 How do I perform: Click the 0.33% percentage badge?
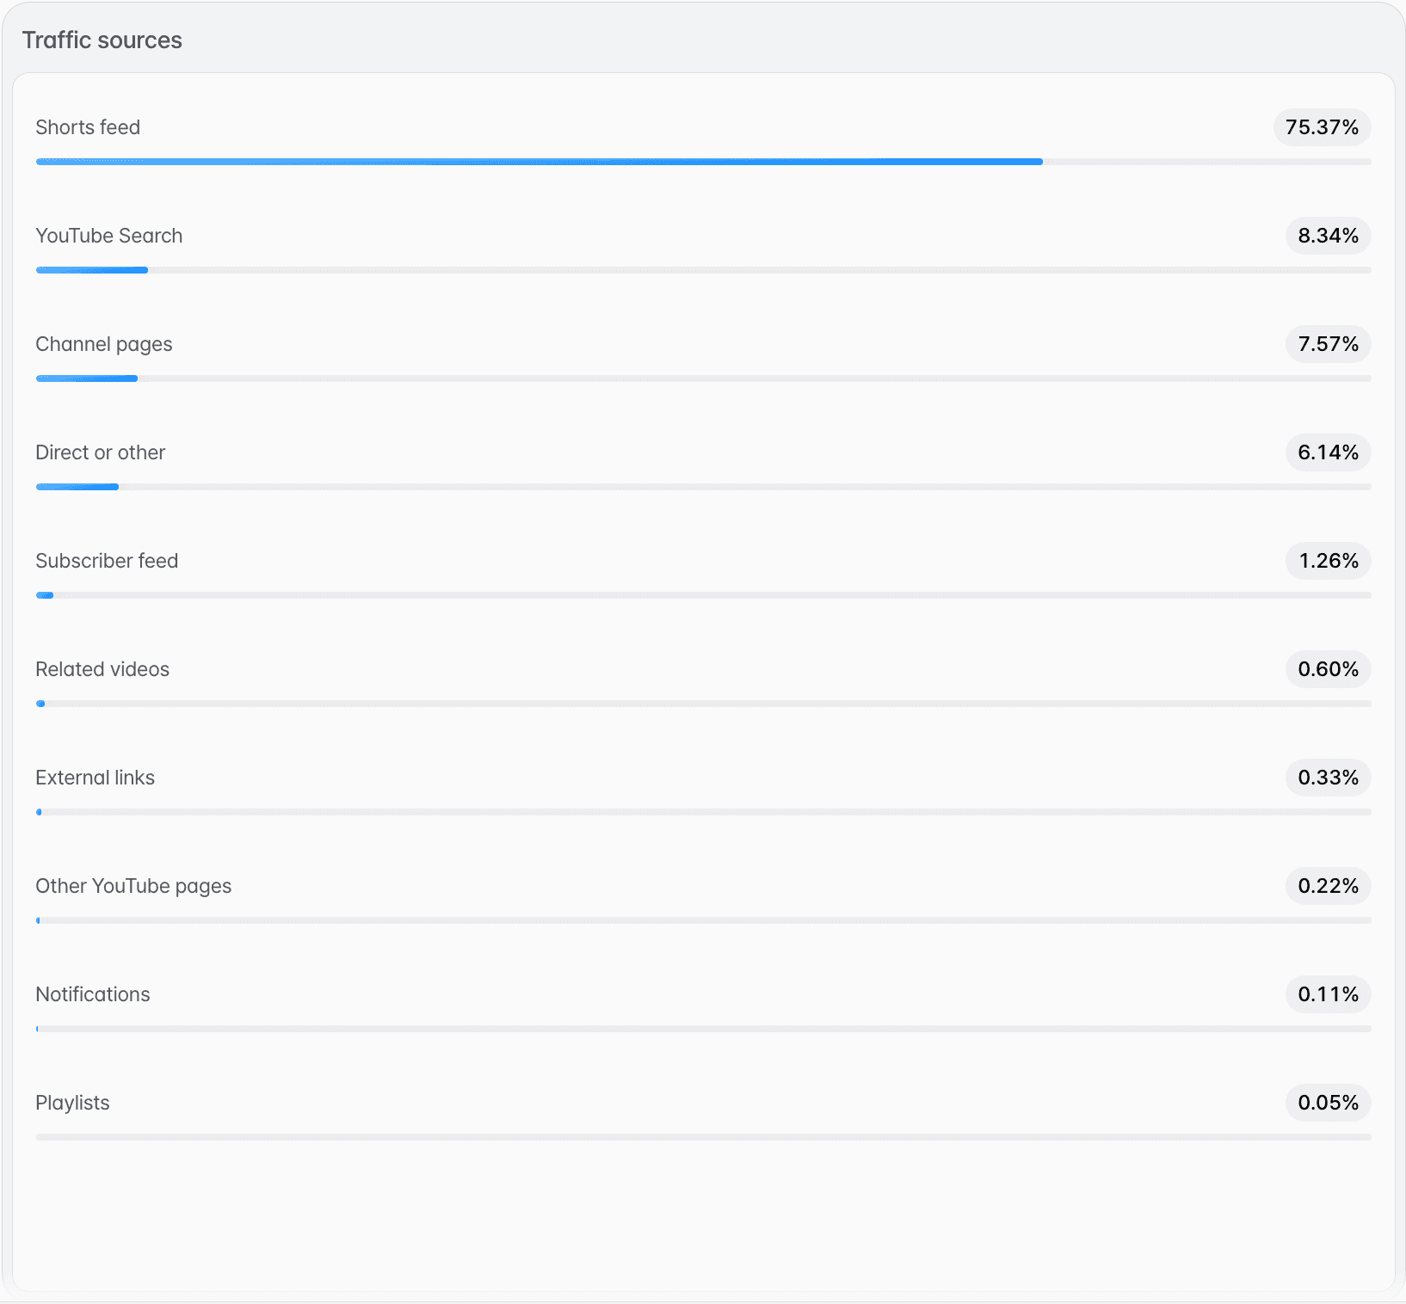point(1328,778)
